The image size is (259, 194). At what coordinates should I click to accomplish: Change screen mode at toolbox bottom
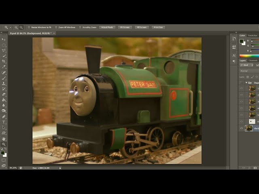(4, 166)
